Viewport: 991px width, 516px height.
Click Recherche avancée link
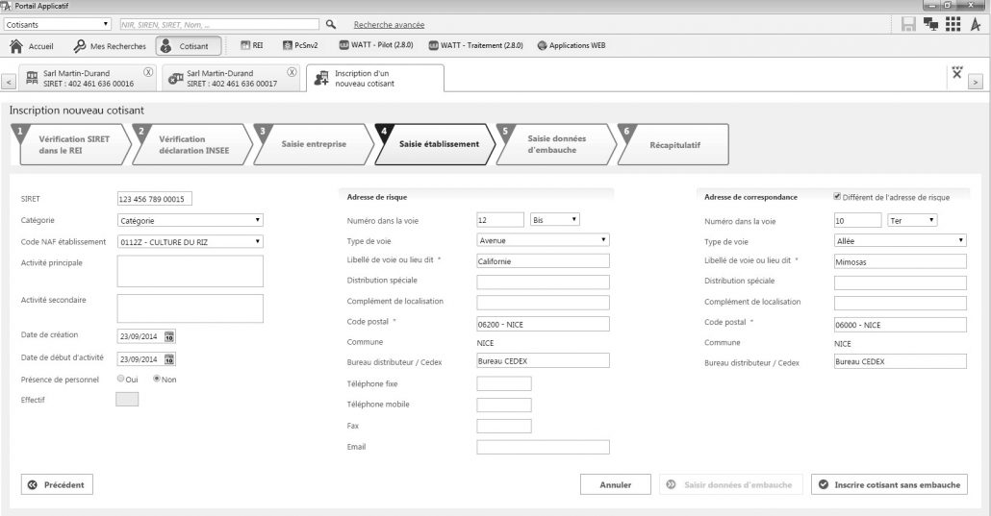(x=389, y=24)
